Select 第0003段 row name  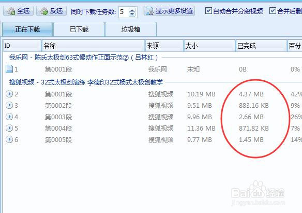pyautogui.click(x=58, y=117)
